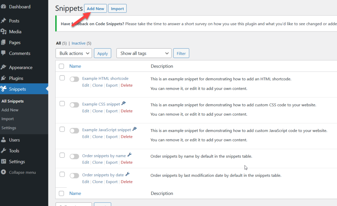
Task: Click the Comments speech bubble icon
Action: coord(3,53)
